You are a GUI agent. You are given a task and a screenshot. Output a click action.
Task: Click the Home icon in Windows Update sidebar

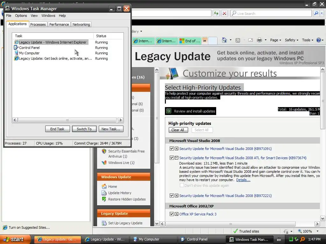(x=104, y=186)
